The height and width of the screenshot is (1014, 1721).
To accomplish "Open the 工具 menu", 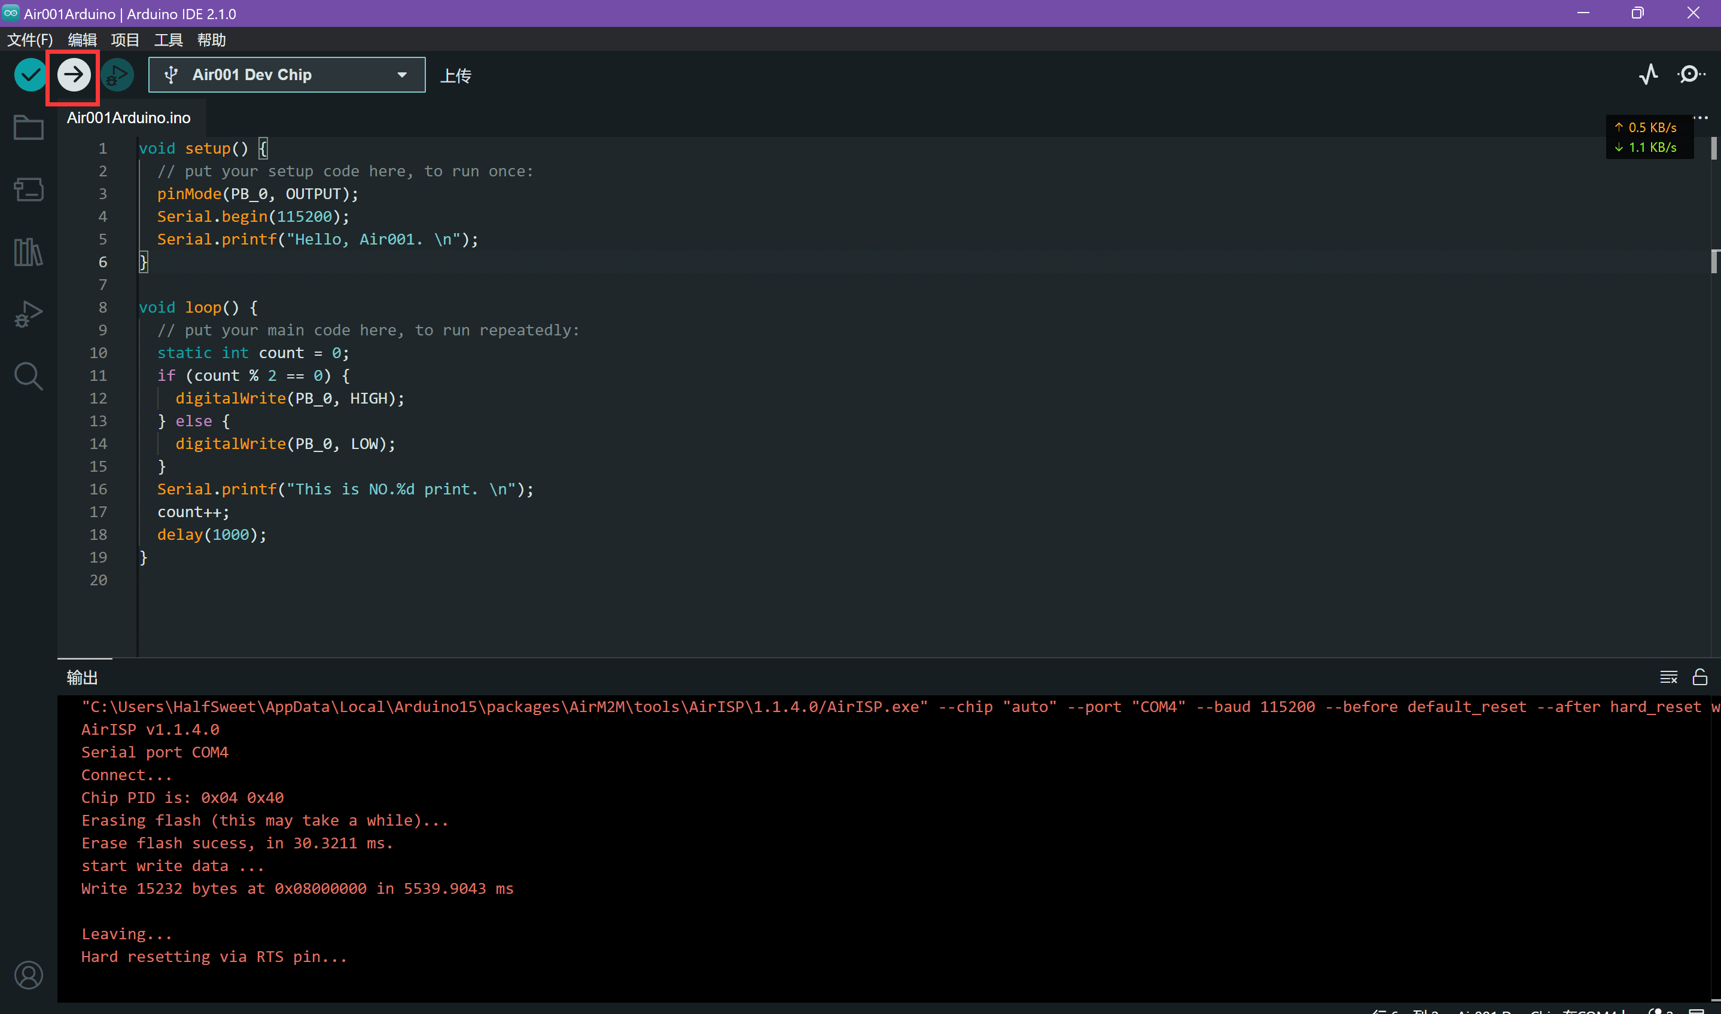I will [168, 39].
